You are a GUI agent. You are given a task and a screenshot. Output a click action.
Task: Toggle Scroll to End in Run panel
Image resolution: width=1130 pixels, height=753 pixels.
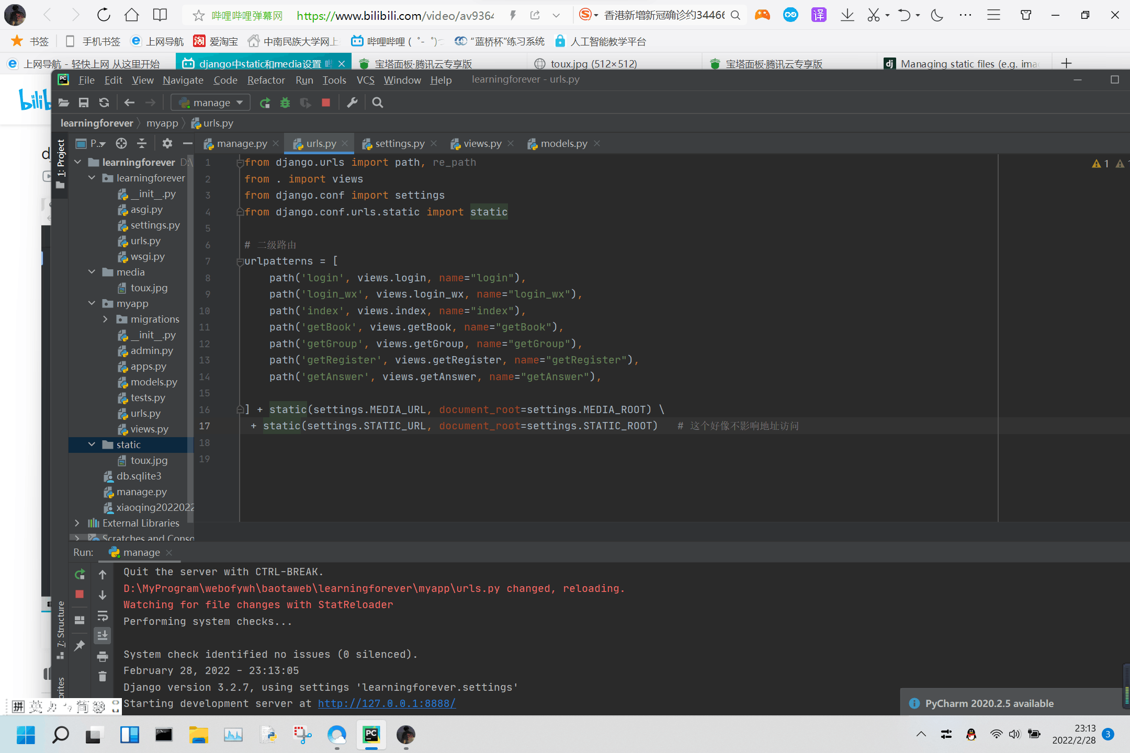point(103,636)
